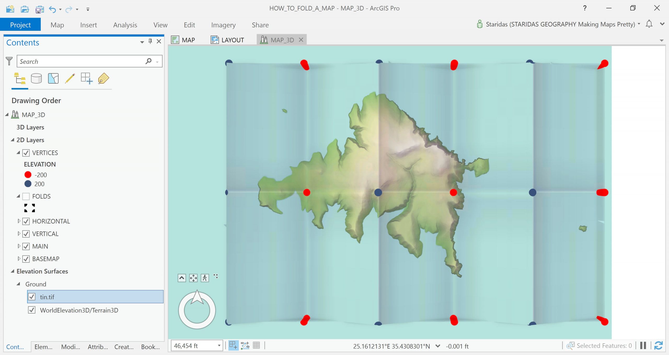Open the Analysis ribbon tab
This screenshot has width=669, height=355.
pyautogui.click(x=125, y=25)
